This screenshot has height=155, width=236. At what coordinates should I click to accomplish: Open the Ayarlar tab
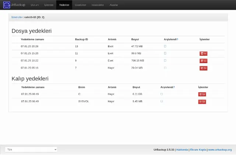tap(114, 5)
